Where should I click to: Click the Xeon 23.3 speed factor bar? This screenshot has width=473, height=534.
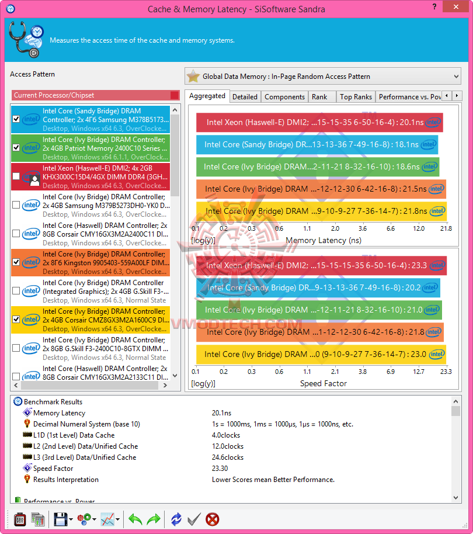(x=321, y=266)
